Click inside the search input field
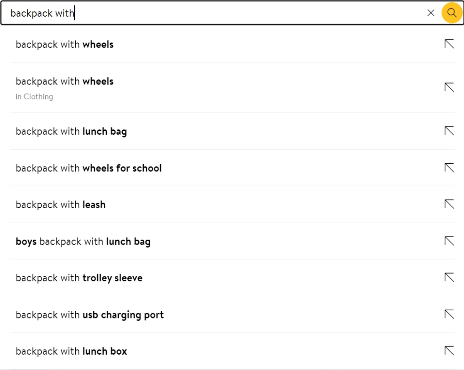The image size is (464, 370). (181, 13)
